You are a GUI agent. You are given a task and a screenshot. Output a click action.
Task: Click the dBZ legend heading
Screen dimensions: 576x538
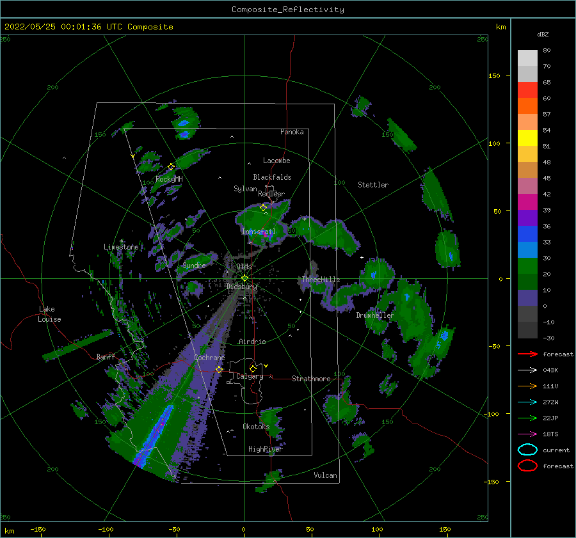click(543, 34)
